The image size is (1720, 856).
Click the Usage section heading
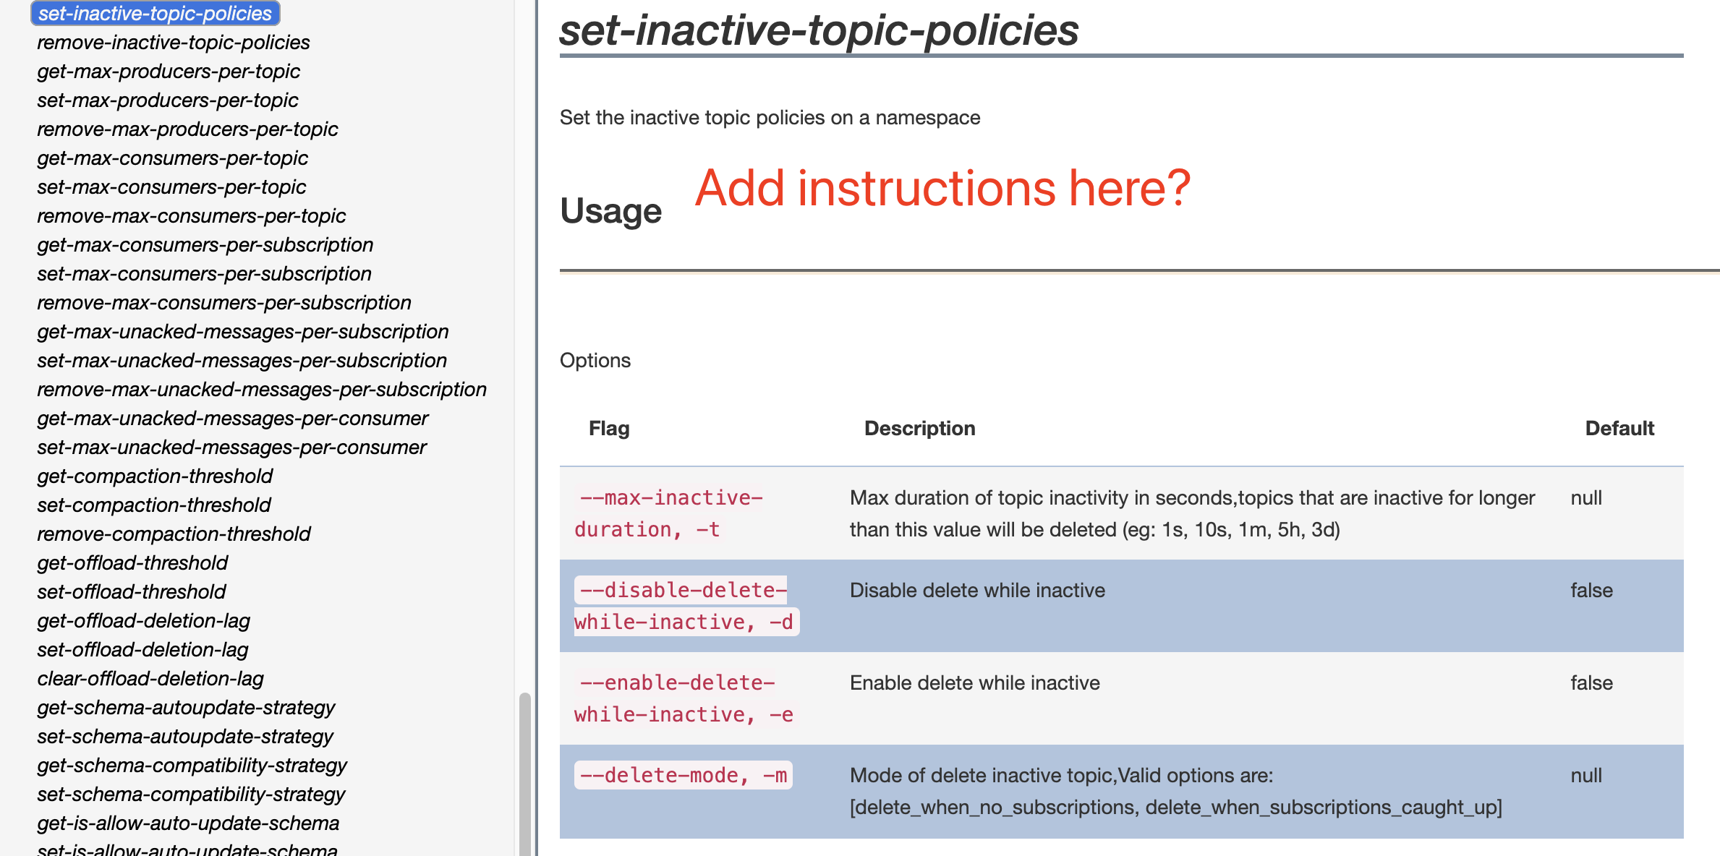(610, 211)
